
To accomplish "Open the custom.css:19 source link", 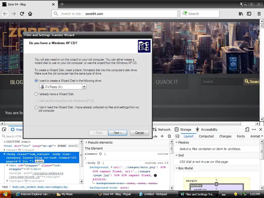I will (156, 163).
